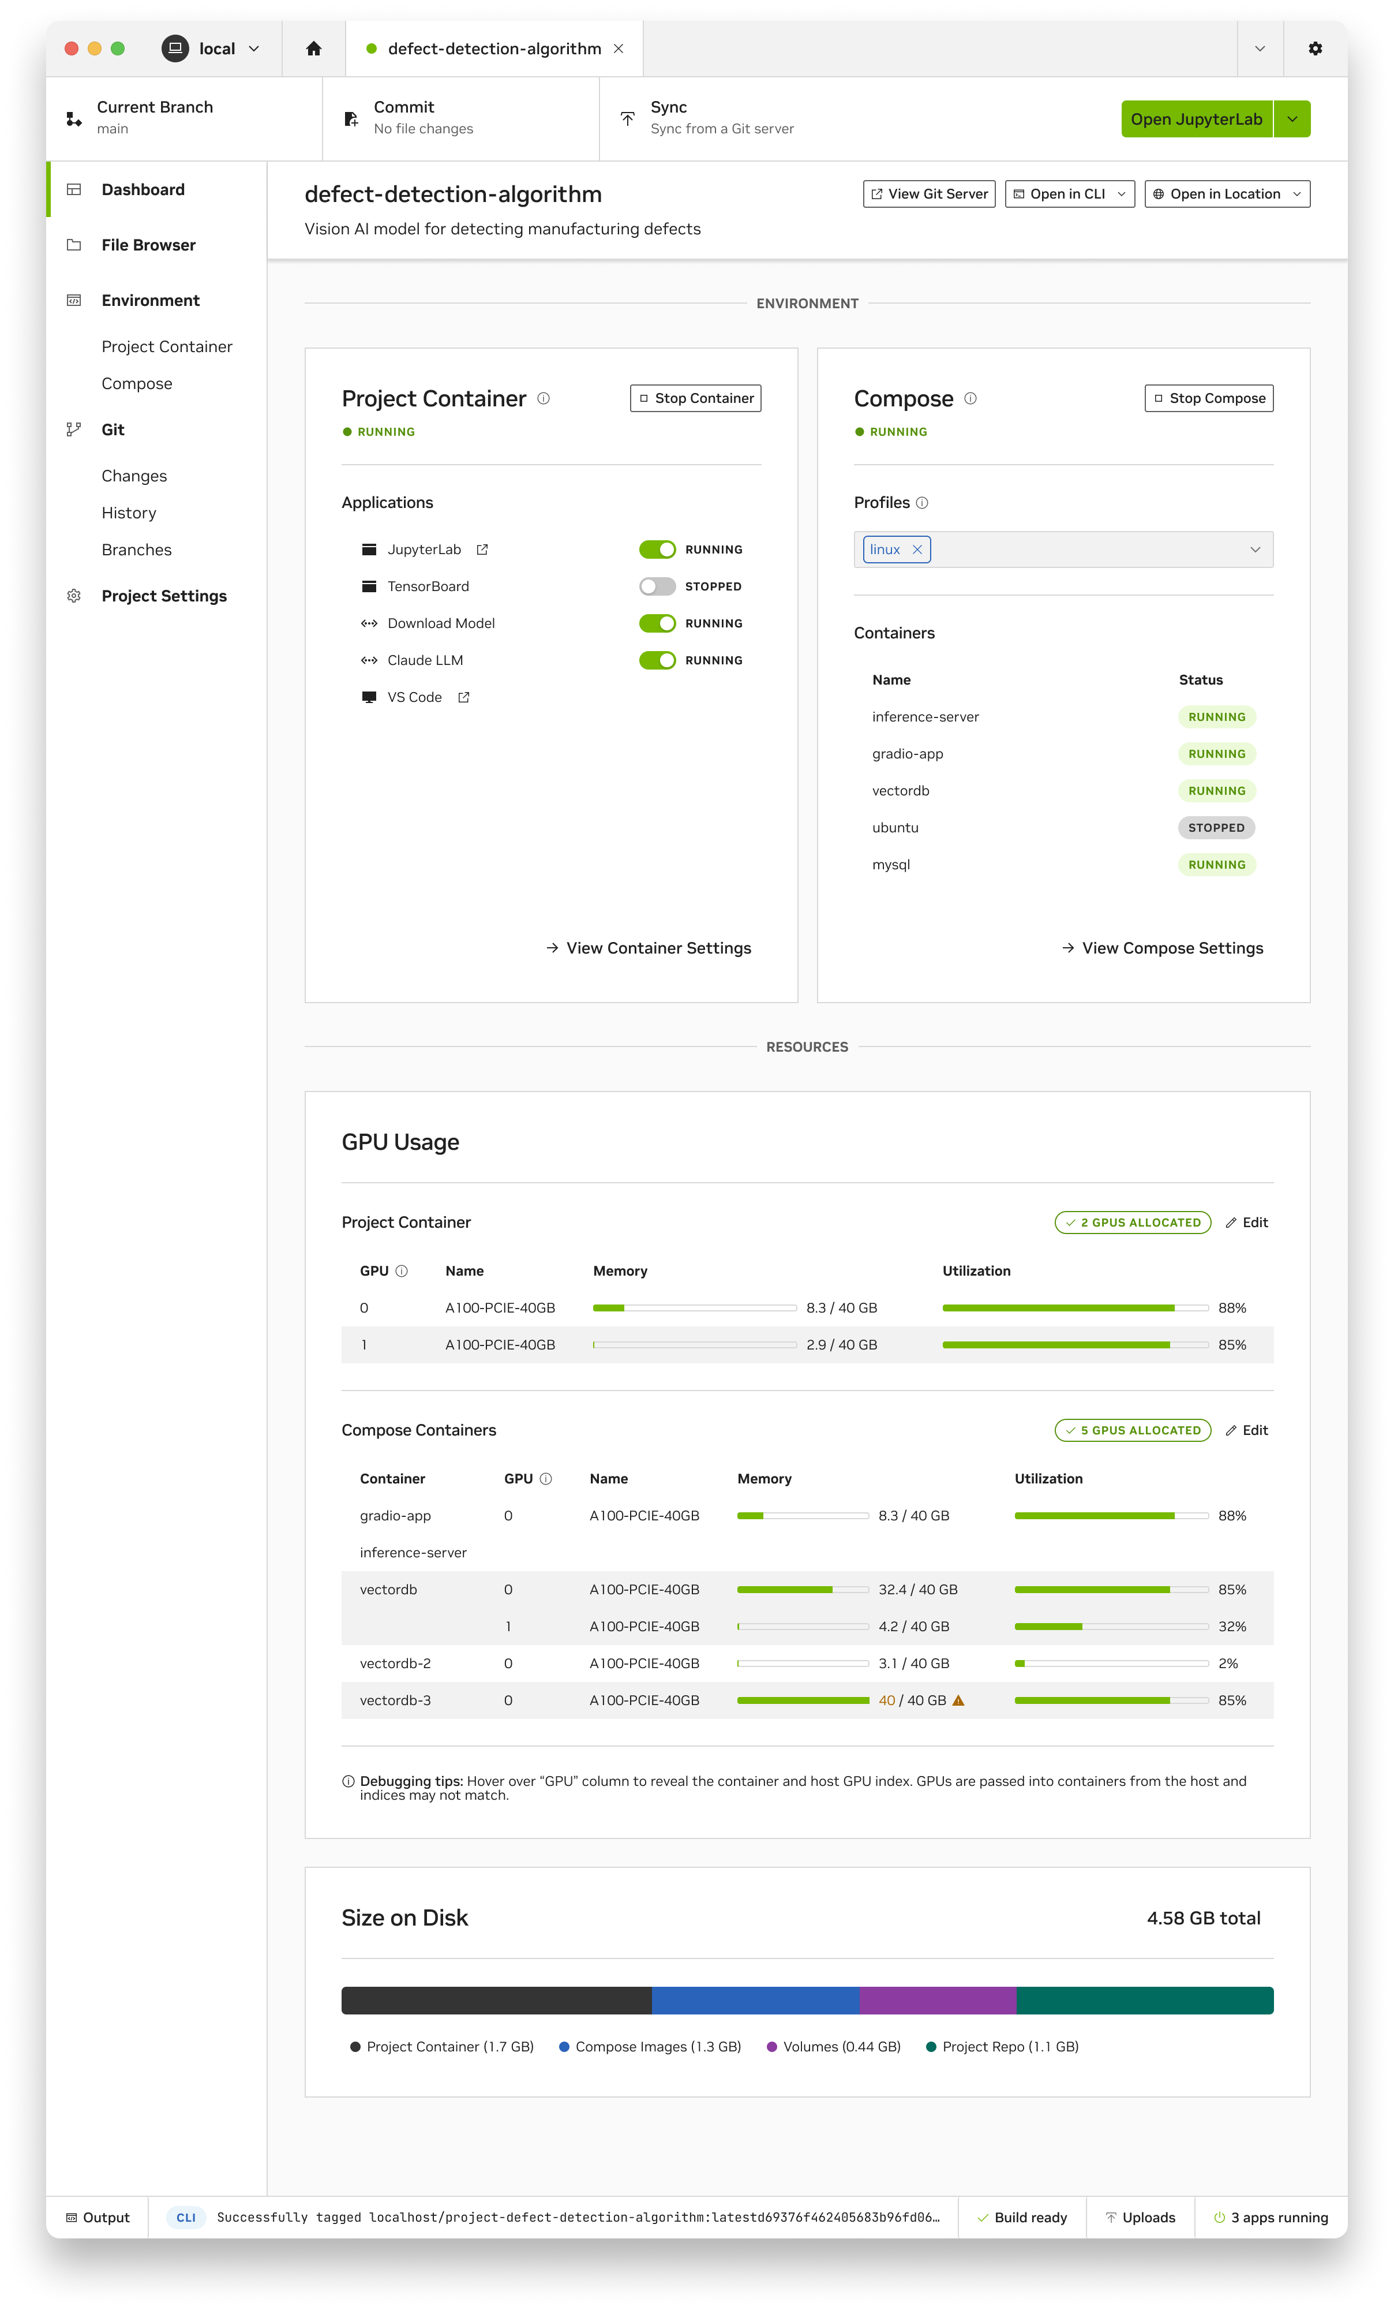Click 3 apps running status

pyautogui.click(x=1271, y=2217)
